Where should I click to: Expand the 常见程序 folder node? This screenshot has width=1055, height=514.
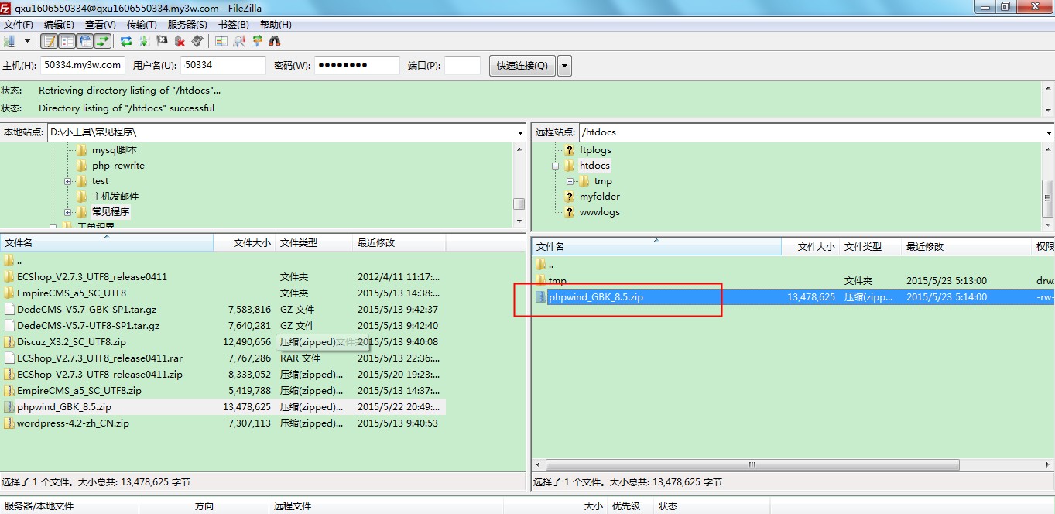click(x=68, y=212)
